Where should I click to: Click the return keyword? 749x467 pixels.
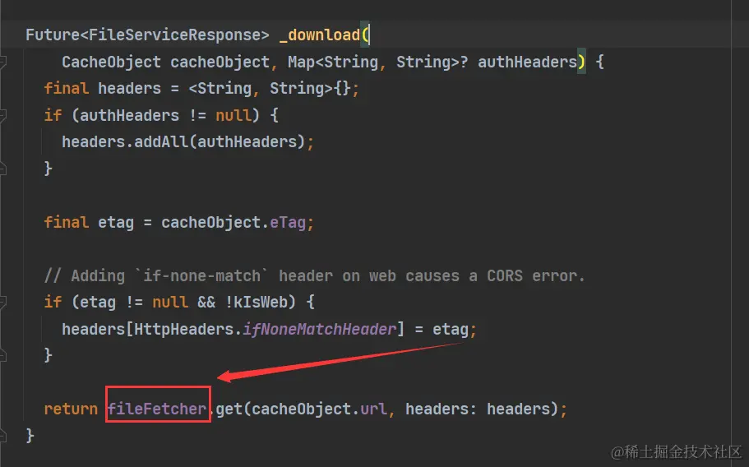click(71, 409)
